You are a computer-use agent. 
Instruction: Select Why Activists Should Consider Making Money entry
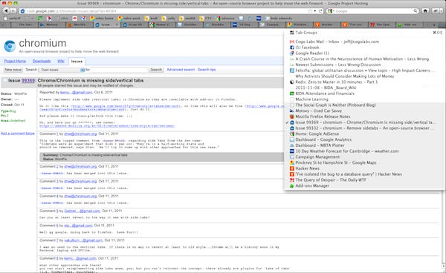click(364, 76)
